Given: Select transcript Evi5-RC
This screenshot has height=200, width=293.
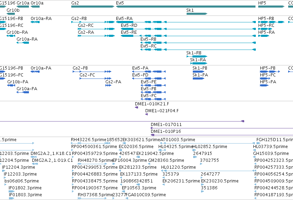Looking at the screenshot, I should coord(198,50).
